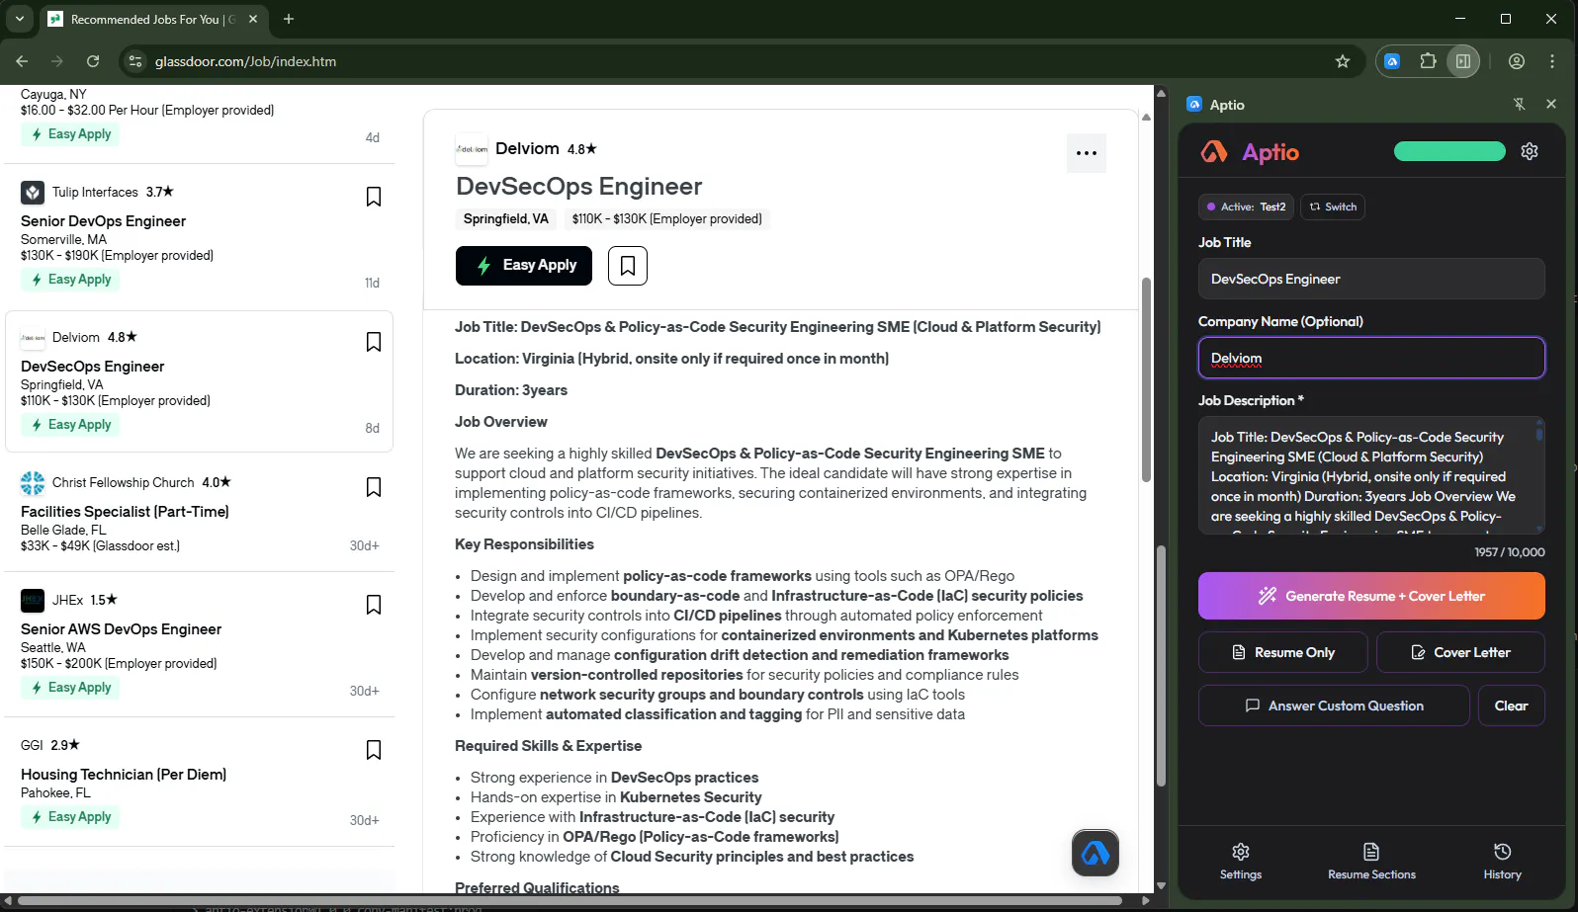Open a new browser tab
This screenshot has width=1578, height=912.
coord(289,19)
